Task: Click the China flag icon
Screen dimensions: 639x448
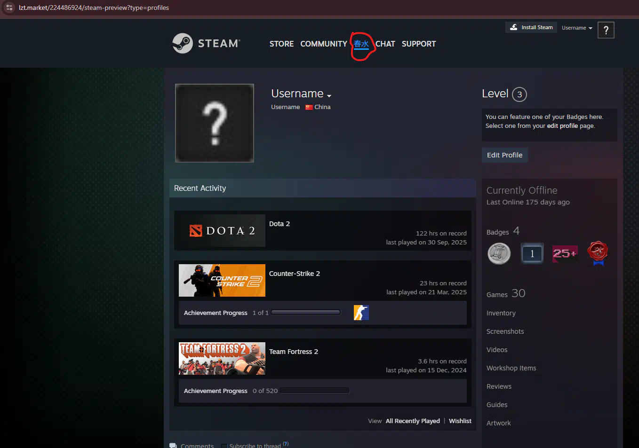Action: (x=309, y=107)
